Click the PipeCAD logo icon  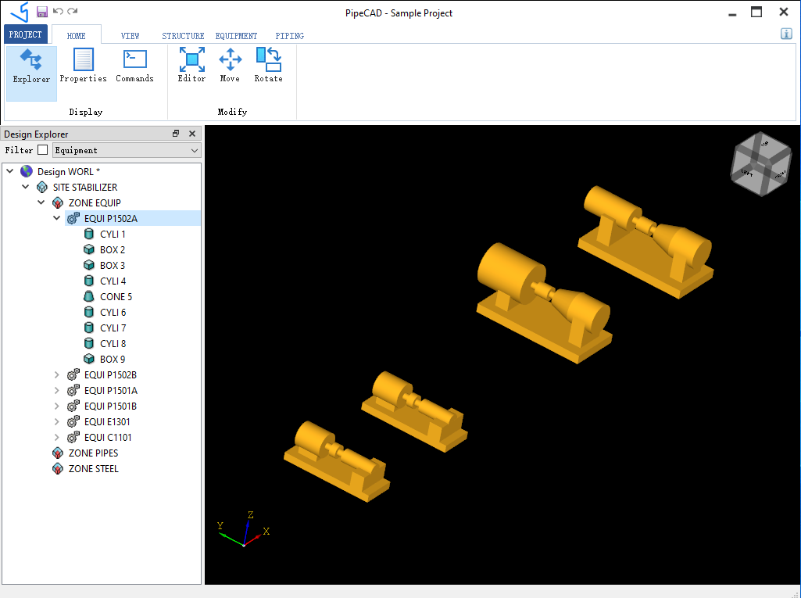pyautogui.click(x=20, y=12)
